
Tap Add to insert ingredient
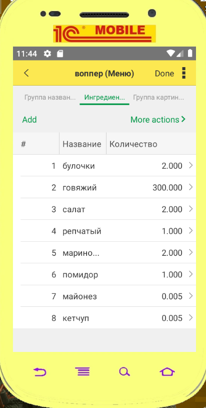pyautogui.click(x=29, y=120)
